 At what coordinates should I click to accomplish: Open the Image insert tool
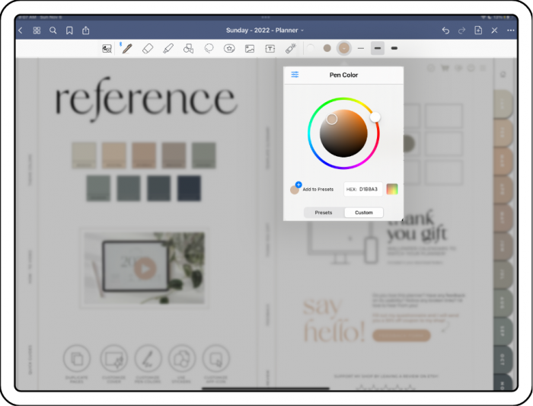click(250, 48)
